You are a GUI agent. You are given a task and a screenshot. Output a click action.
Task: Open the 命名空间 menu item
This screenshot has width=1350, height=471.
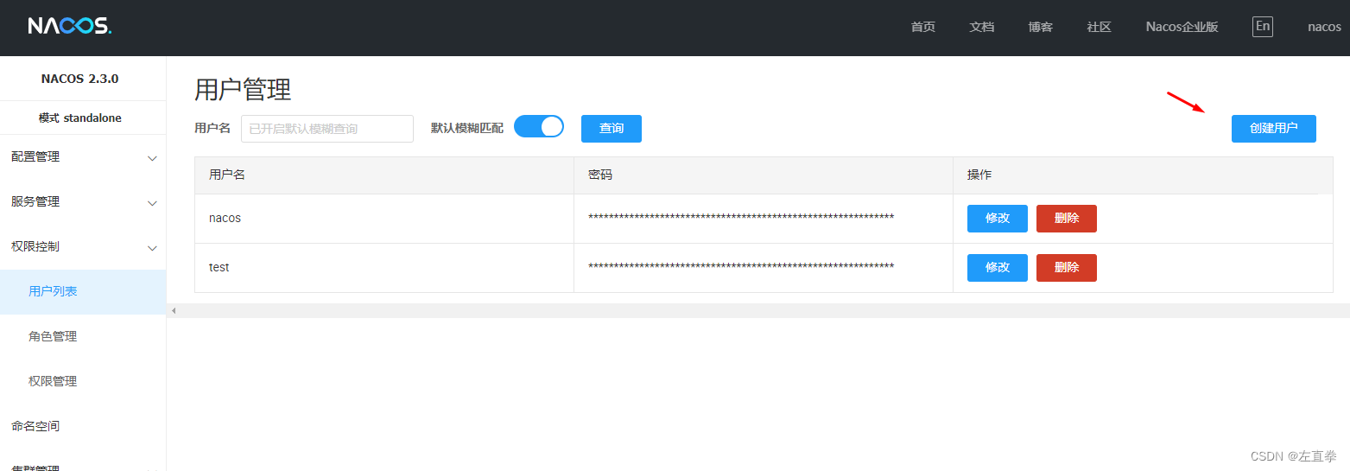click(83, 426)
